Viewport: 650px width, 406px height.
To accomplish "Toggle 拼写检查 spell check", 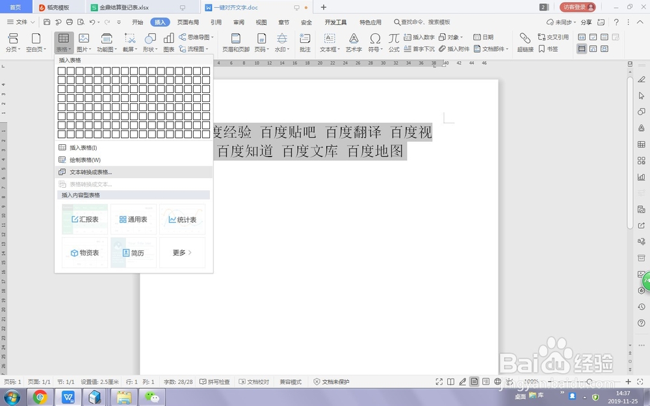I will point(214,381).
